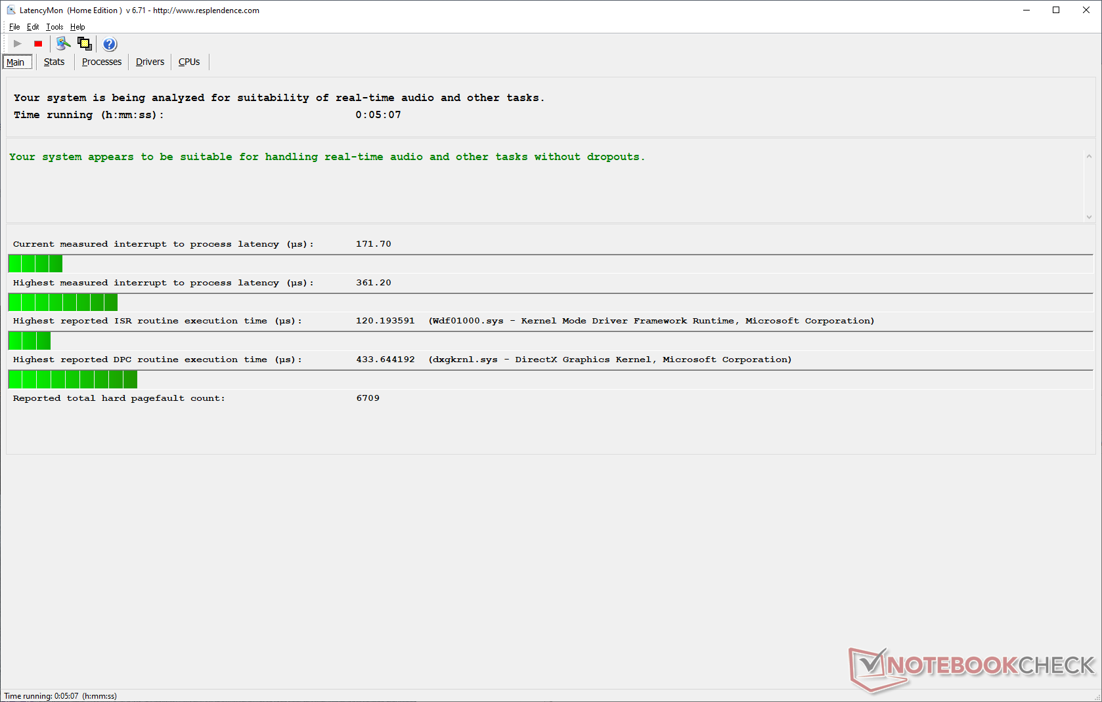Select the highest latency value 361.20
Screen dimensions: 1102x702
pyautogui.click(x=374, y=283)
